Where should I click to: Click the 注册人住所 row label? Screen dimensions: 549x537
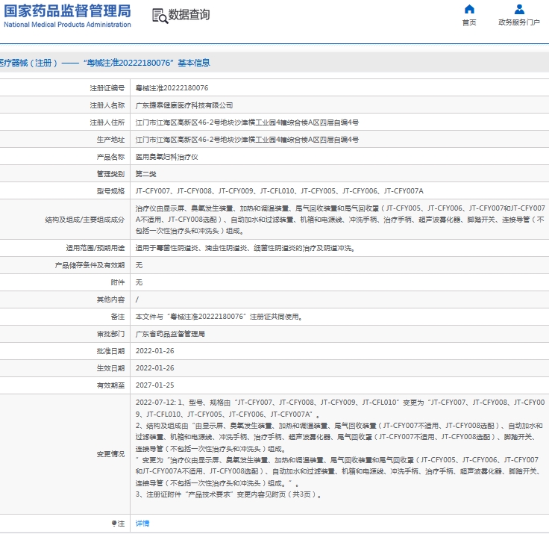[x=107, y=122]
